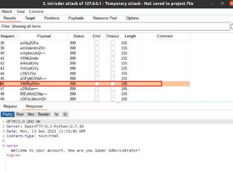
Task: Switch to the Payloads tab
Action: [x=76, y=18]
